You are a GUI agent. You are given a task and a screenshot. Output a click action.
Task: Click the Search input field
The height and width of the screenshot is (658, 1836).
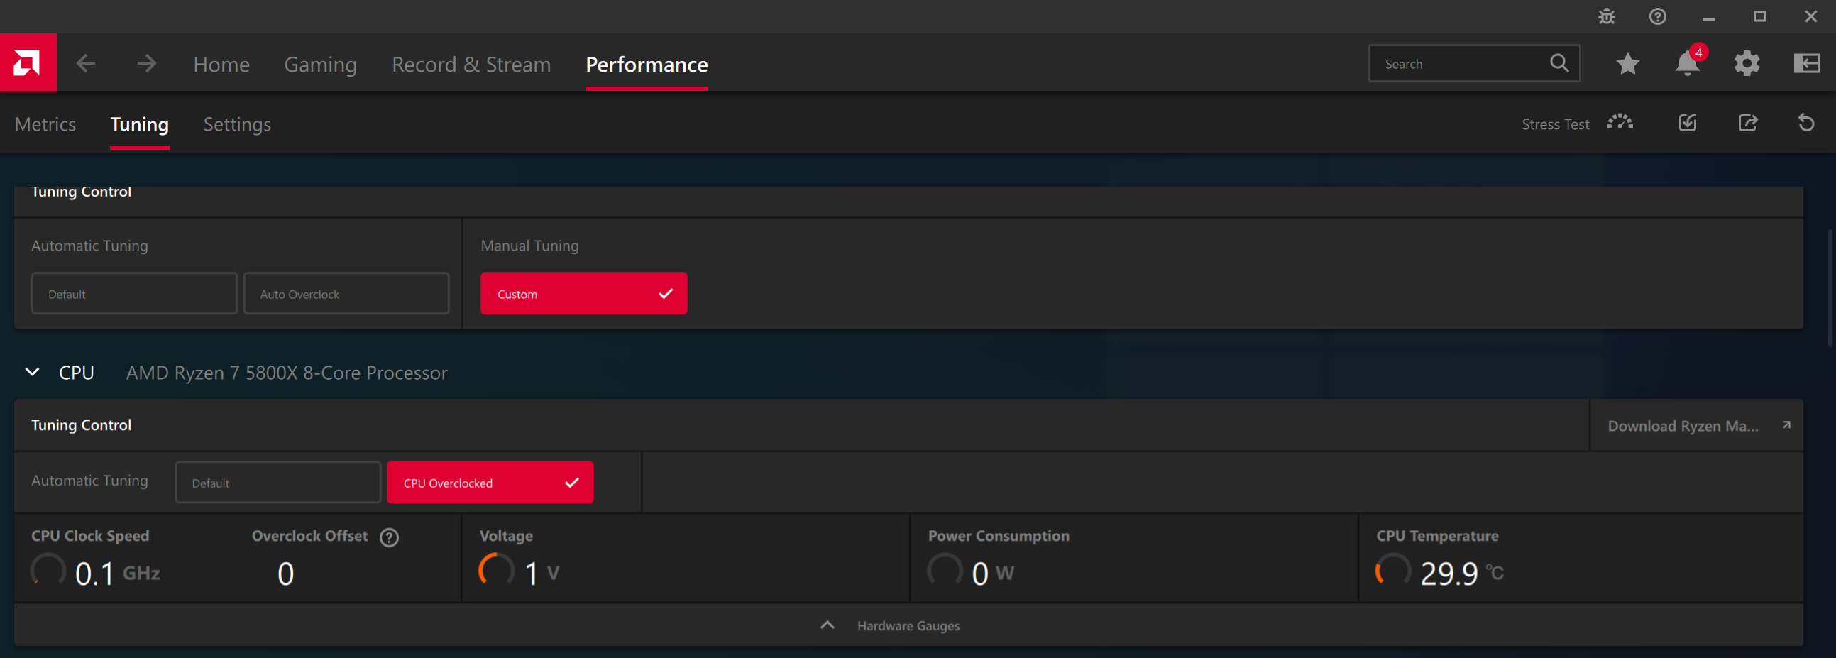click(x=1461, y=64)
